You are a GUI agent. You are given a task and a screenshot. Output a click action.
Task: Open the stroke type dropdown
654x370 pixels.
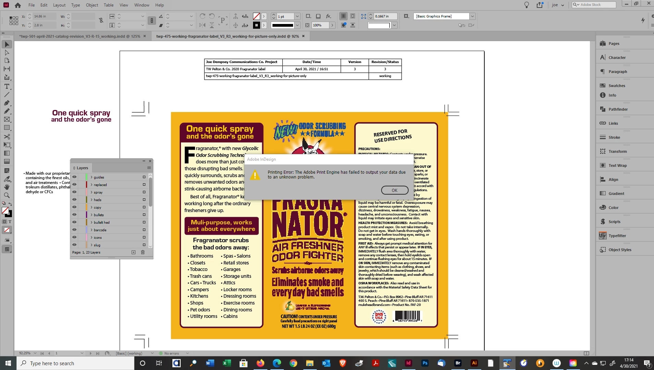coord(297,25)
